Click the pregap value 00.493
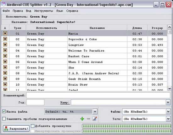Screen dimensions: 173x135 [157, 45]
